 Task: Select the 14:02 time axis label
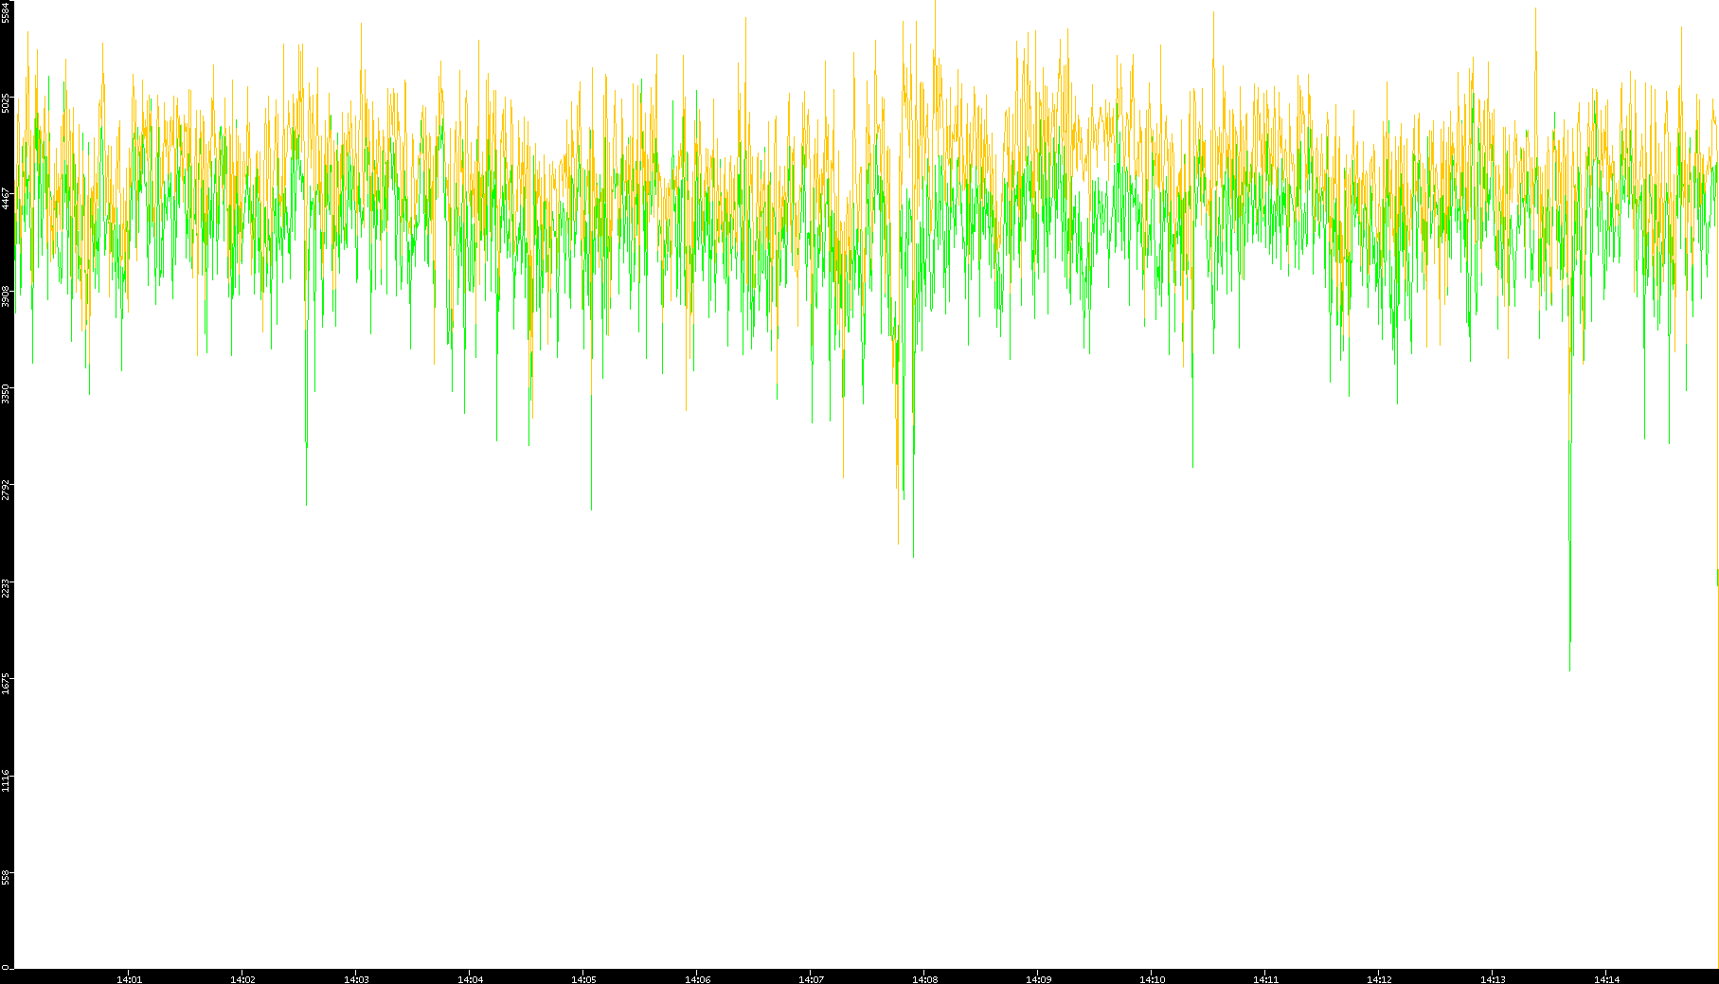click(242, 979)
